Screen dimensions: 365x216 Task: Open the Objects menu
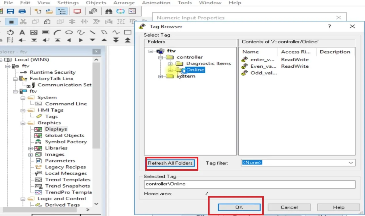pyautogui.click(x=96, y=3)
